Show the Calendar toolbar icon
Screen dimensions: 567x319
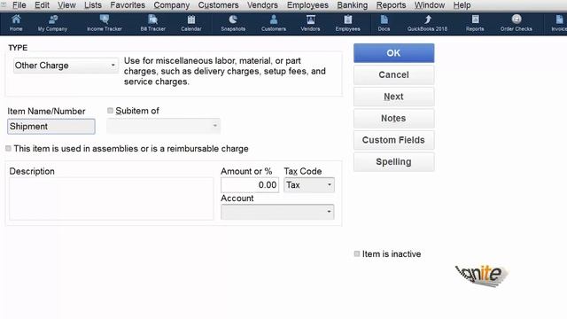coord(191,23)
